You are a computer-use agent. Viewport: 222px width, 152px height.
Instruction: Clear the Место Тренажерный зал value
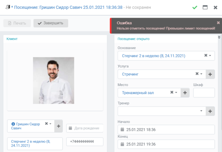172,92
